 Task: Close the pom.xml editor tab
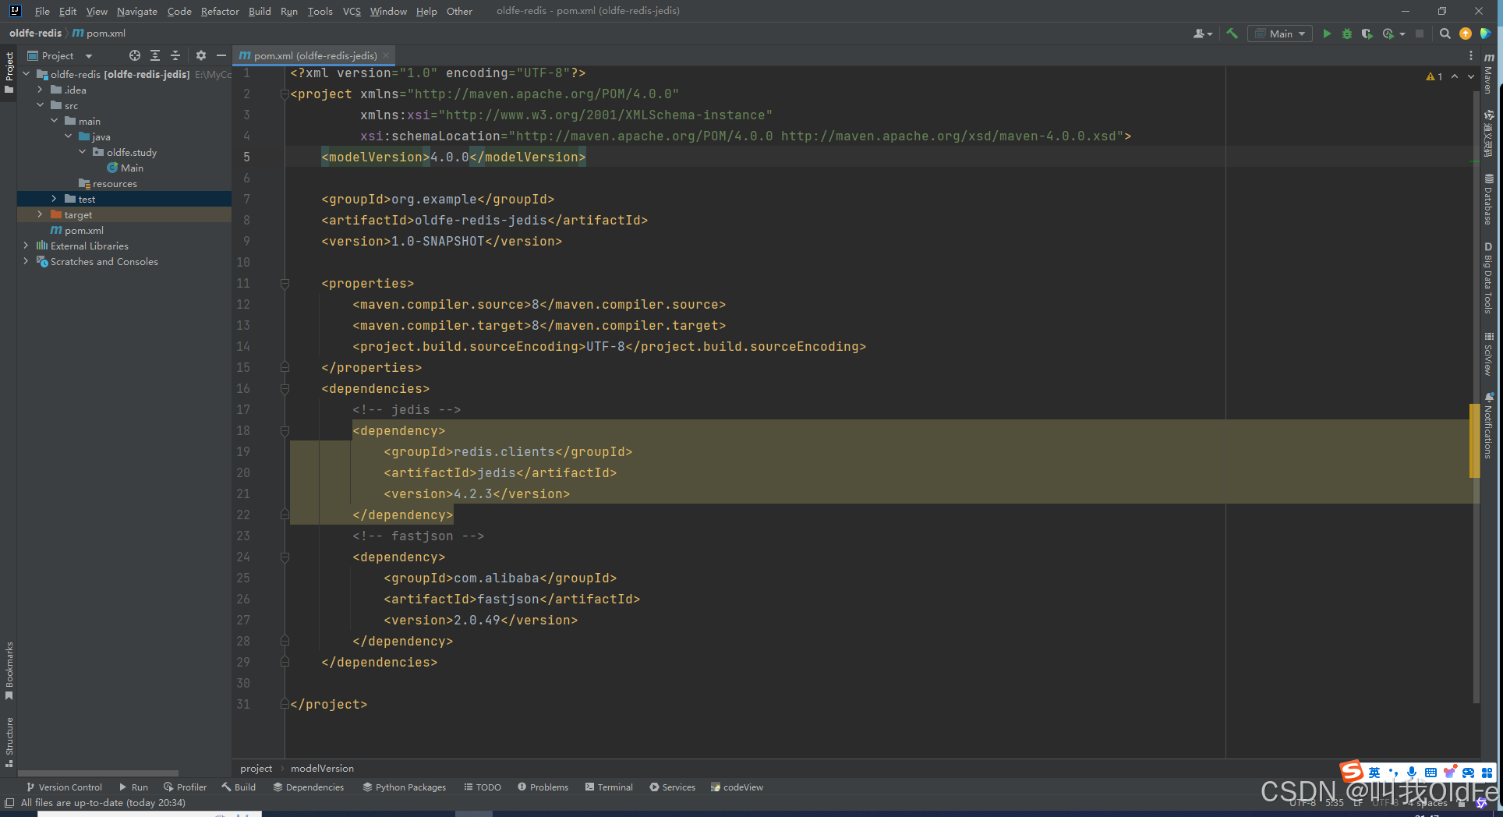click(386, 55)
